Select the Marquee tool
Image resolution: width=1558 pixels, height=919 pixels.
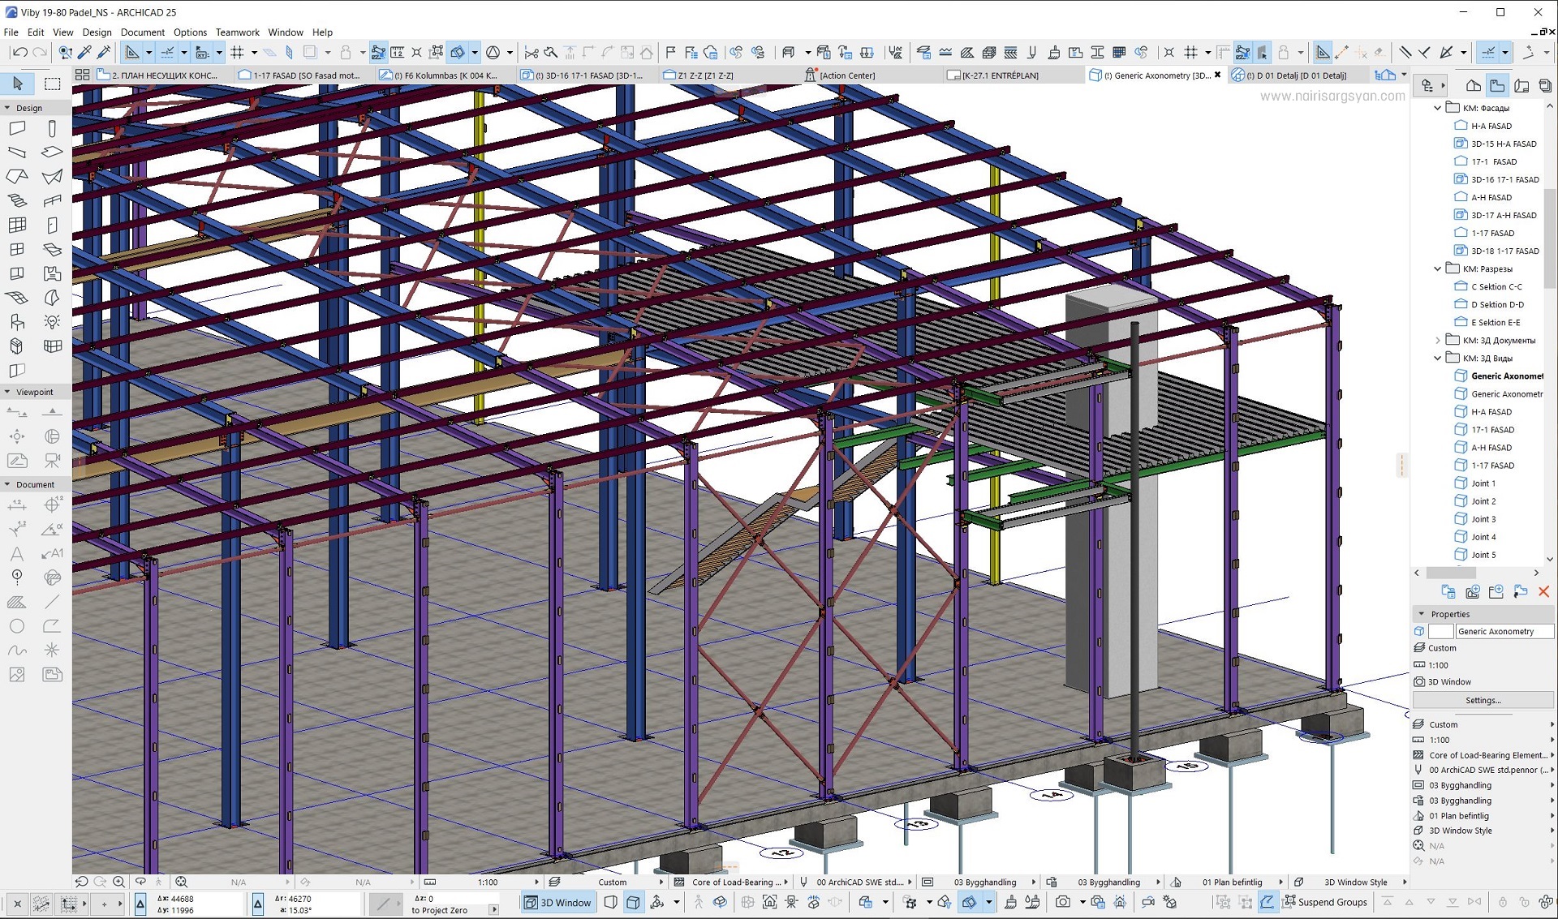[53, 84]
